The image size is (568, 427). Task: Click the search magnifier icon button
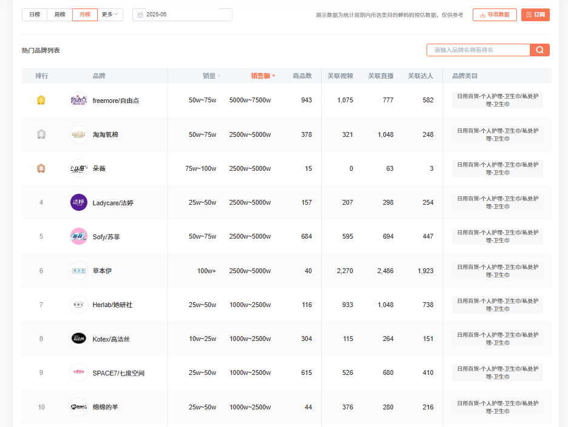(x=539, y=50)
